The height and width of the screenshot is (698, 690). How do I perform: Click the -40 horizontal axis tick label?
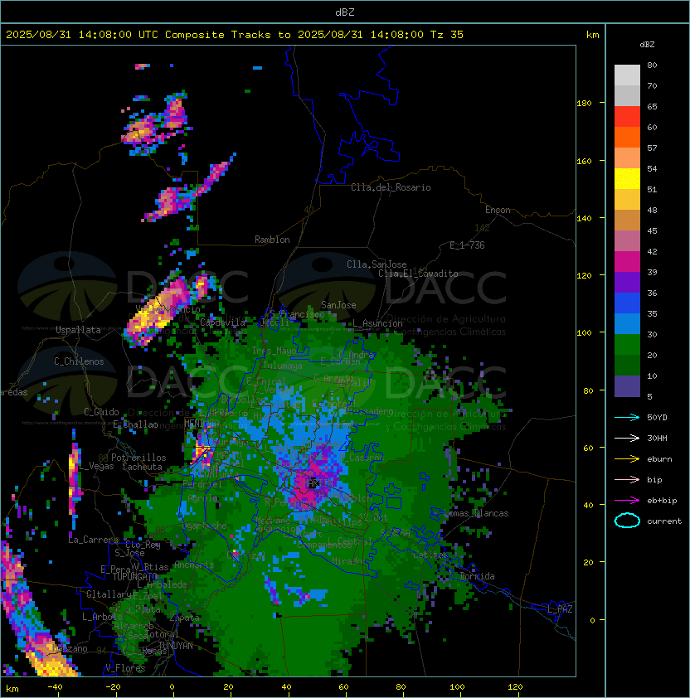(55, 687)
